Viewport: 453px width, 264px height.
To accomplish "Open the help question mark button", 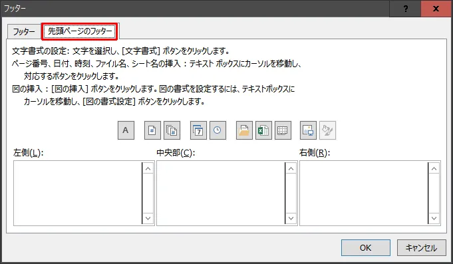I will coord(406,9).
